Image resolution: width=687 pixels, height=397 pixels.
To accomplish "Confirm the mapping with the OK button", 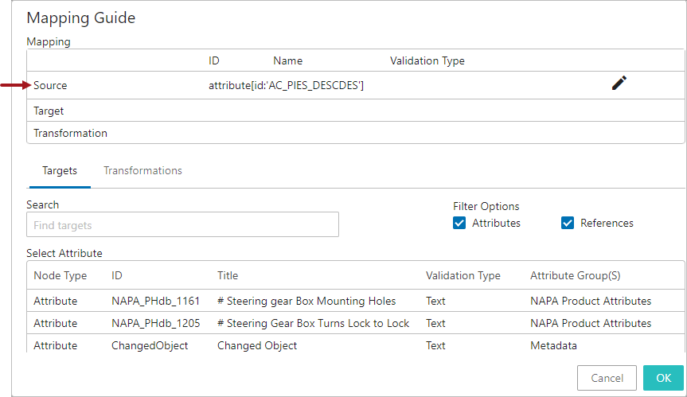I will (x=663, y=378).
